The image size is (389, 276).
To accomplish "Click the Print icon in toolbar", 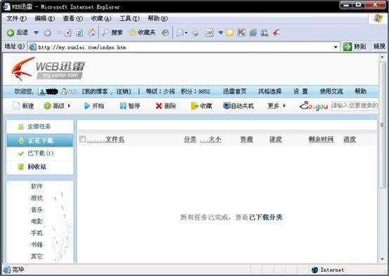I will 195,33.
